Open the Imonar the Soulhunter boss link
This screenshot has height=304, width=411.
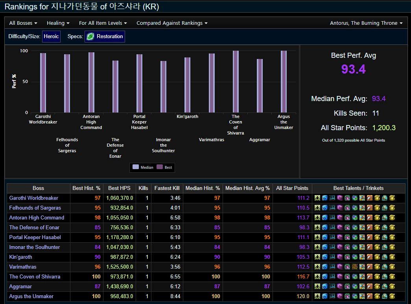click(x=34, y=247)
